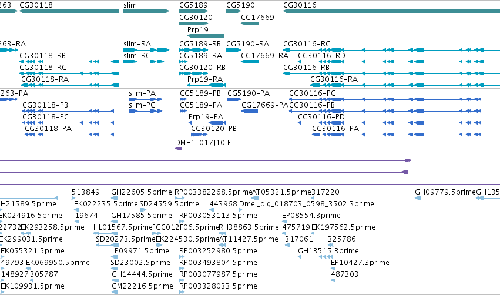Select protein slim-PA label
The image size is (500, 295).
click(142, 93)
